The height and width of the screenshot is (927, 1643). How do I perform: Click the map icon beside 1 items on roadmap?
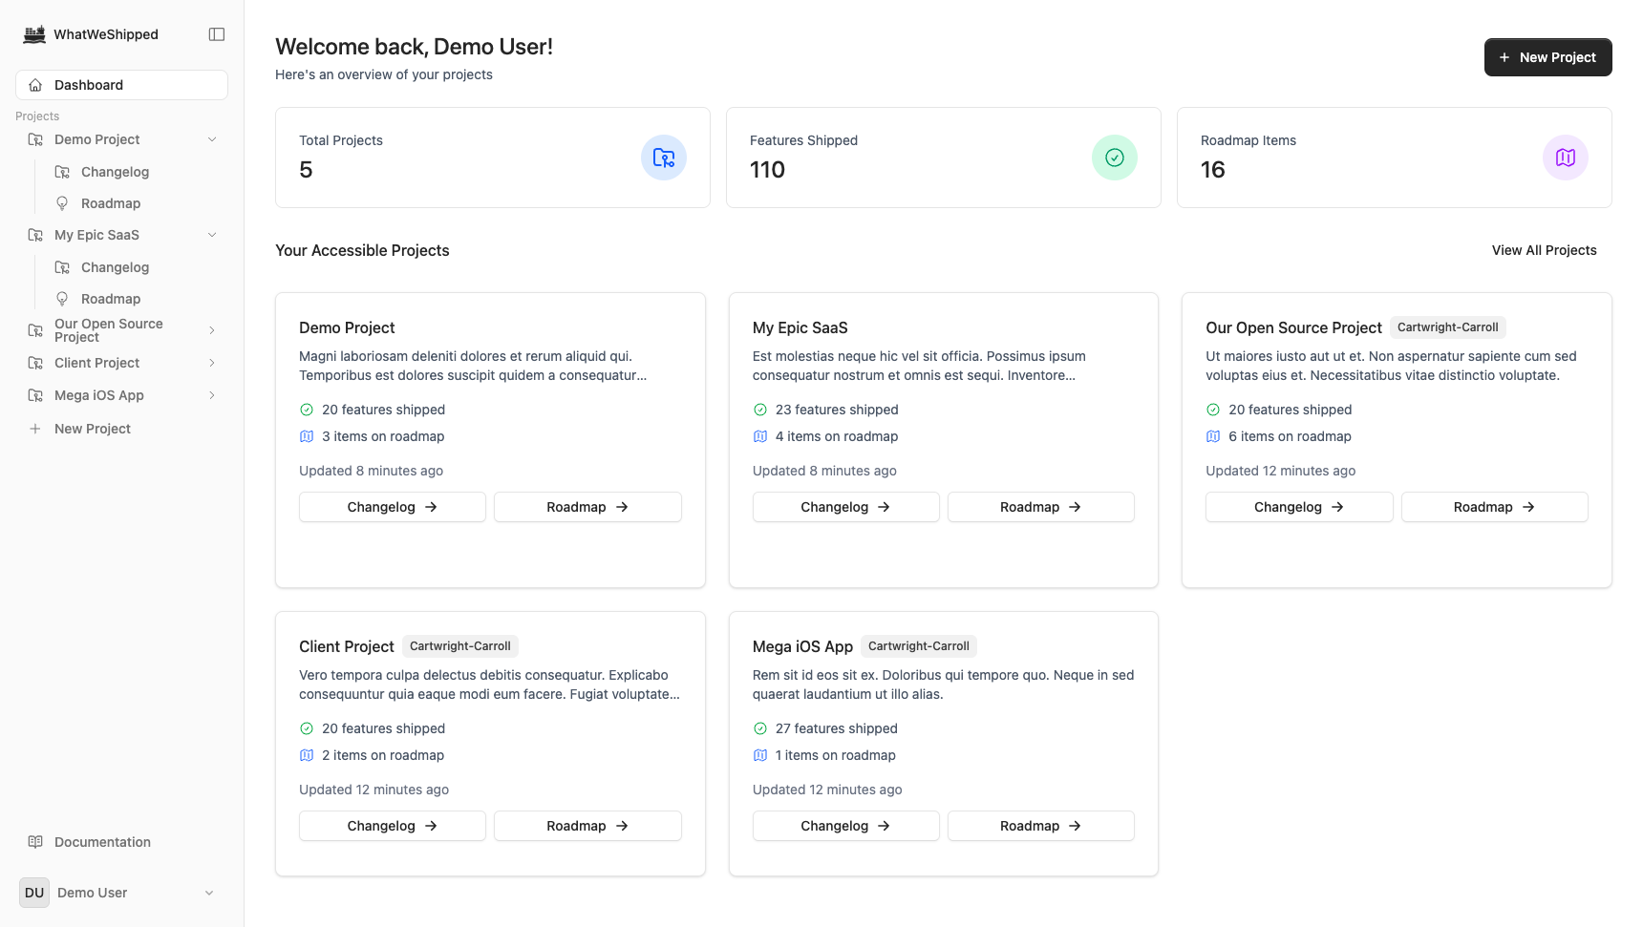(x=760, y=755)
